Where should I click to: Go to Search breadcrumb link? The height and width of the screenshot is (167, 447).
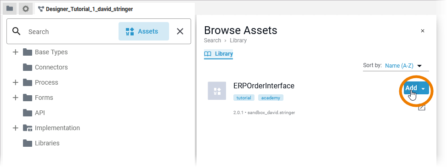(x=212, y=40)
